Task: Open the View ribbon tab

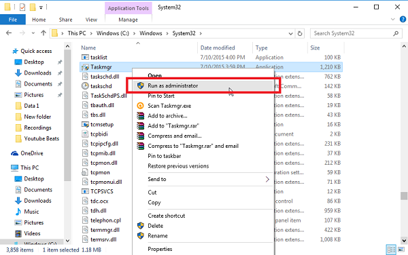Action: coord(91,20)
